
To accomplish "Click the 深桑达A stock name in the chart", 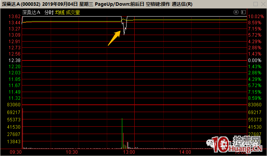I will [x=31, y=12].
